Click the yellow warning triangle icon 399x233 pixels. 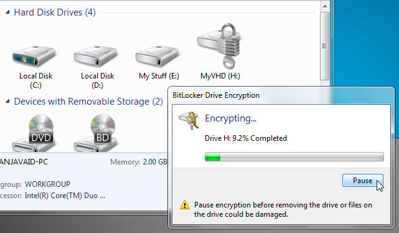coord(185,205)
